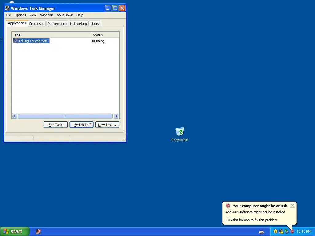
Task: Open the Help menu
Action: pos(80,15)
